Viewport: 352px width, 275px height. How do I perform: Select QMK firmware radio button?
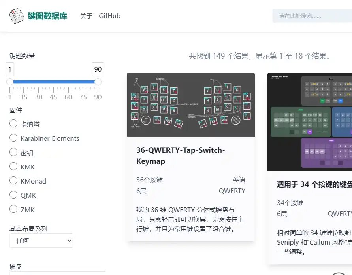(x=13, y=195)
